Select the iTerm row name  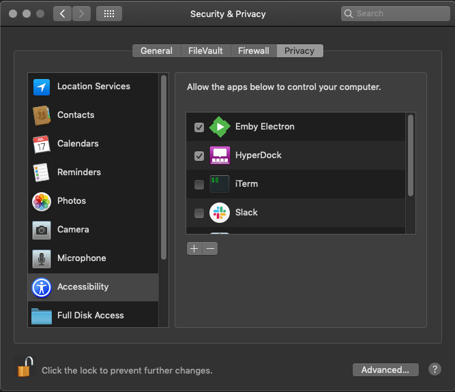(x=246, y=184)
